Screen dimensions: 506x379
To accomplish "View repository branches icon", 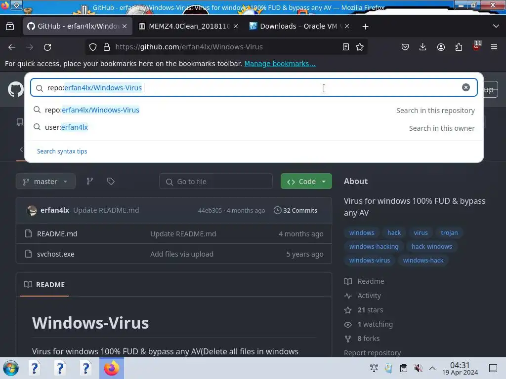I will [90, 181].
